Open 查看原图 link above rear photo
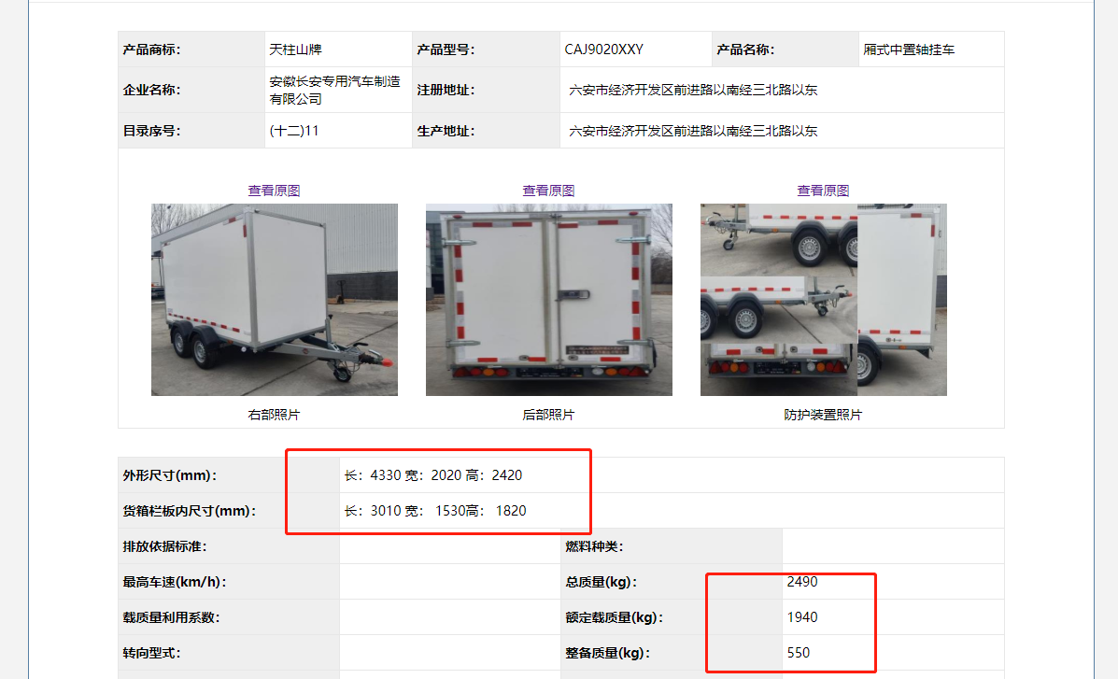This screenshot has width=1118, height=679. (548, 191)
